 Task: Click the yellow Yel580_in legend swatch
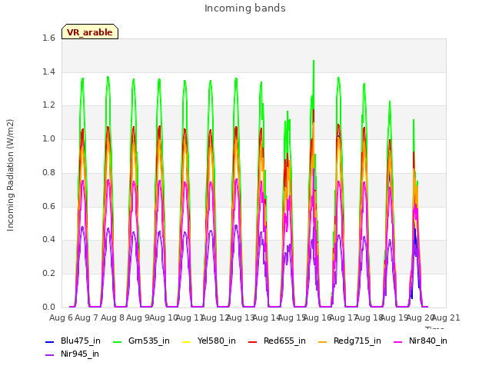tap(186, 341)
